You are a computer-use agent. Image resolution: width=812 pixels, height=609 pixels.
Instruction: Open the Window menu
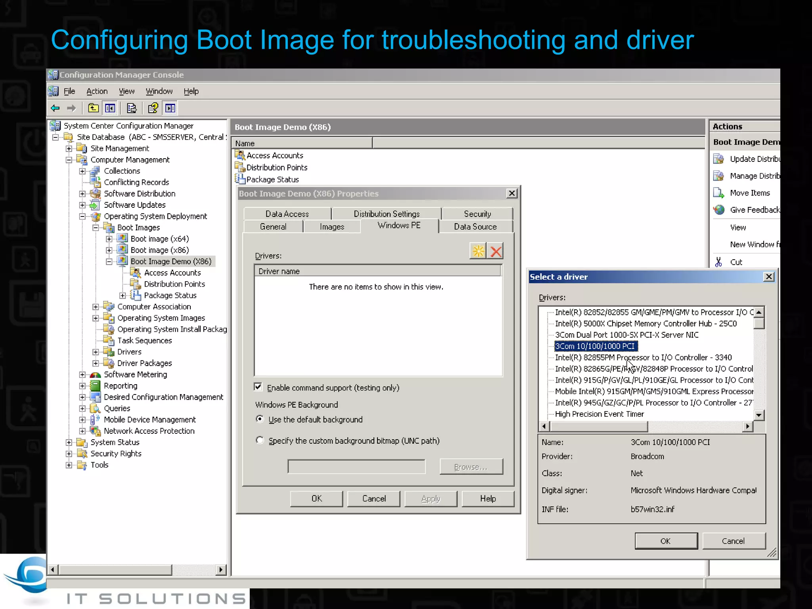(x=159, y=91)
